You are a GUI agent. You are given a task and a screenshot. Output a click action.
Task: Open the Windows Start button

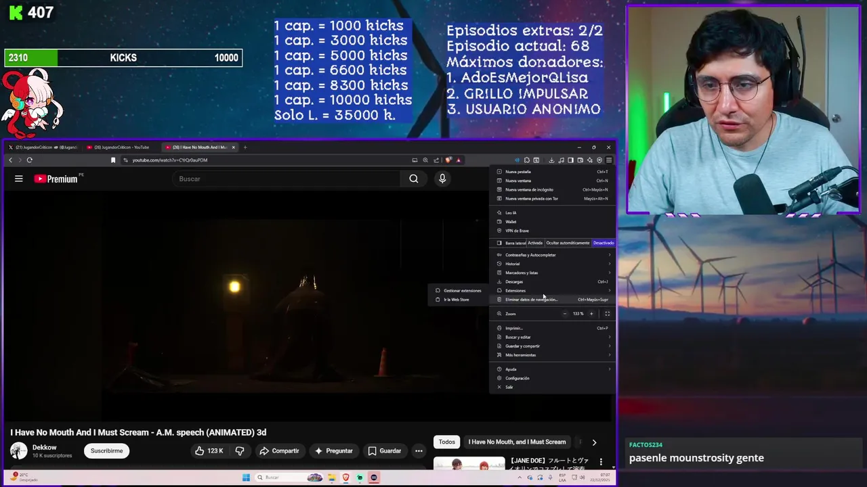(247, 478)
